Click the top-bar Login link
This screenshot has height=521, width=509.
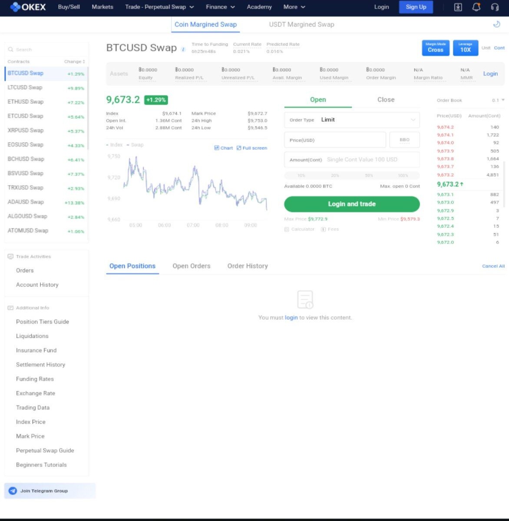tap(381, 7)
